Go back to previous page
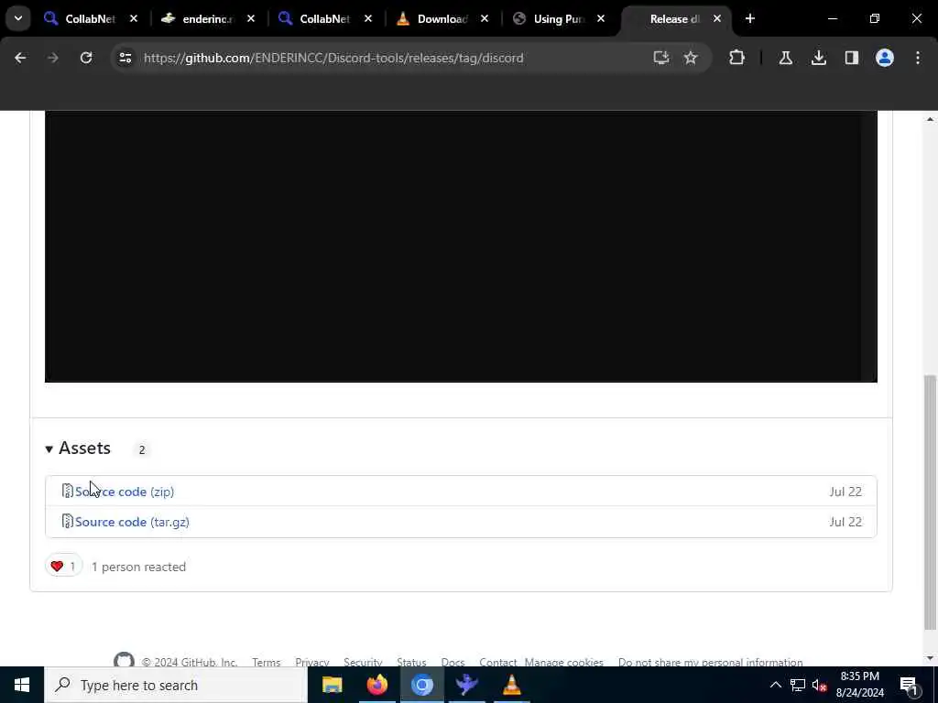 tap(20, 58)
